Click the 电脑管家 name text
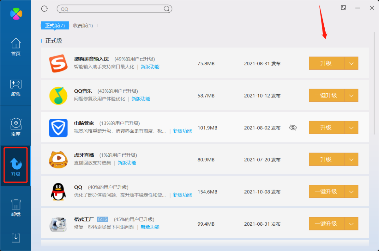Image resolution: width=379 pixels, height=251 pixels. tap(84, 123)
